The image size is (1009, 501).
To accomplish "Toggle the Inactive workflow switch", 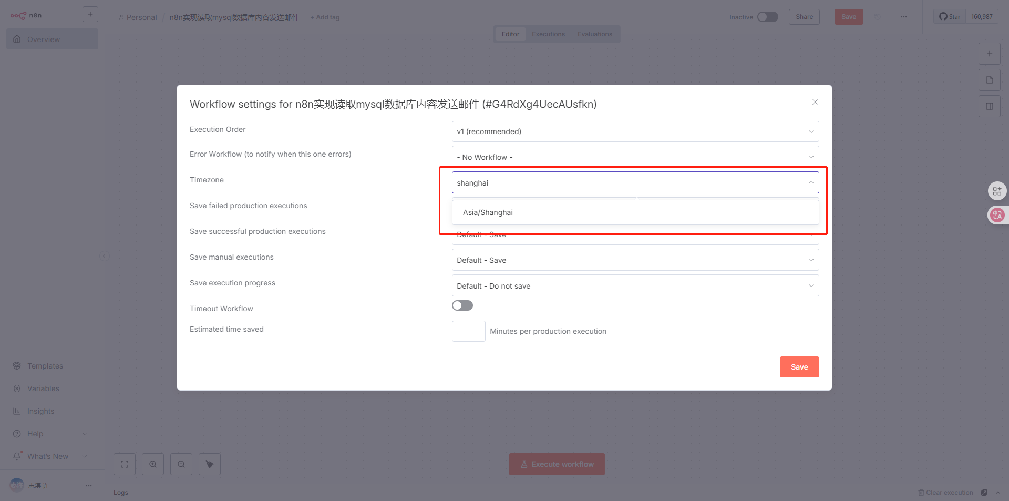I will pos(767,17).
